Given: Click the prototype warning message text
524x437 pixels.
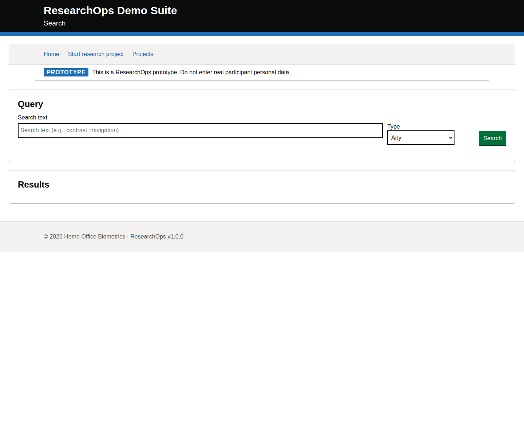Looking at the screenshot, I should pyautogui.click(x=191, y=72).
